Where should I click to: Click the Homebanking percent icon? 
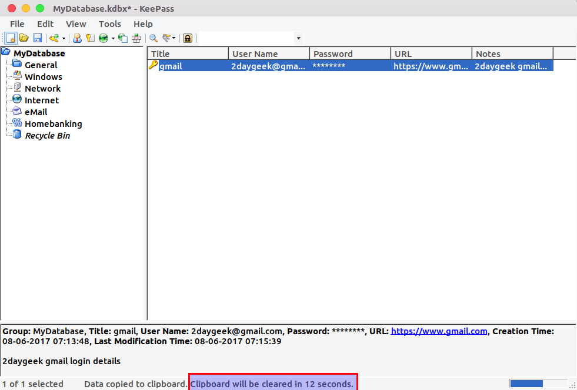[x=17, y=122]
